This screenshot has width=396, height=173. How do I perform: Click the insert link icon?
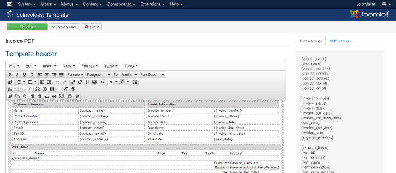pyautogui.click(x=73, y=82)
